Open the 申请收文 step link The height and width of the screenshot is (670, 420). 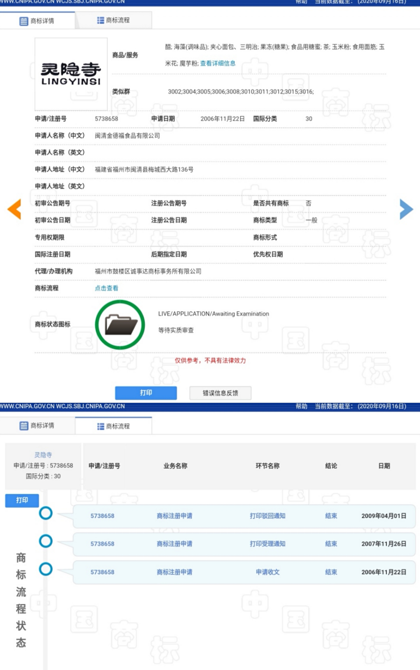click(267, 572)
